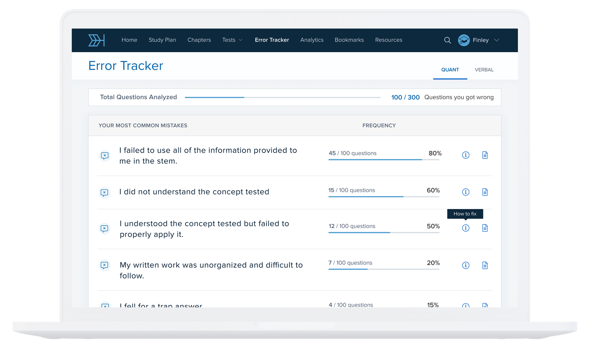592x351 pixels.
Task: Open the info icon for 'I failed to use all information'
Action: point(465,155)
